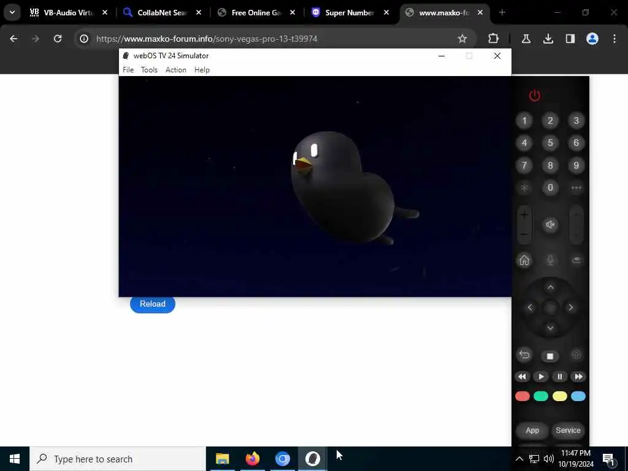This screenshot has height=471, width=628.
Task: Open a new browser tab
Action: (x=502, y=13)
